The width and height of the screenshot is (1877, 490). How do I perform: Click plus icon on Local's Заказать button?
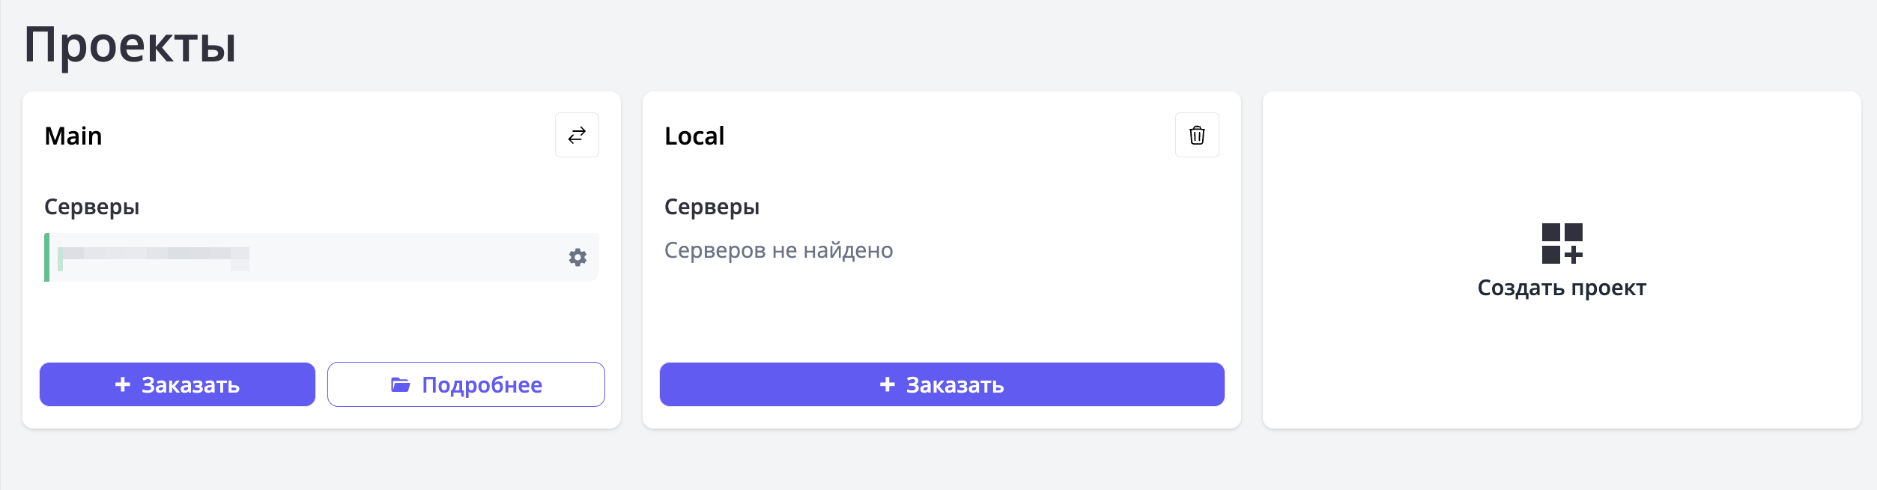(x=888, y=384)
